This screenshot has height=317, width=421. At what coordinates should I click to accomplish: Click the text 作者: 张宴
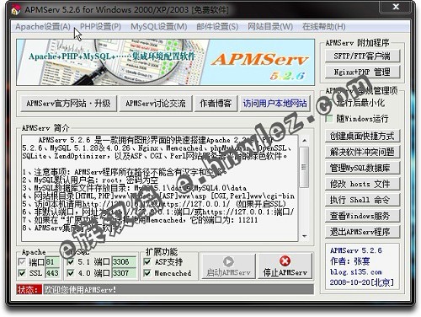pyautogui.click(x=350, y=261)
